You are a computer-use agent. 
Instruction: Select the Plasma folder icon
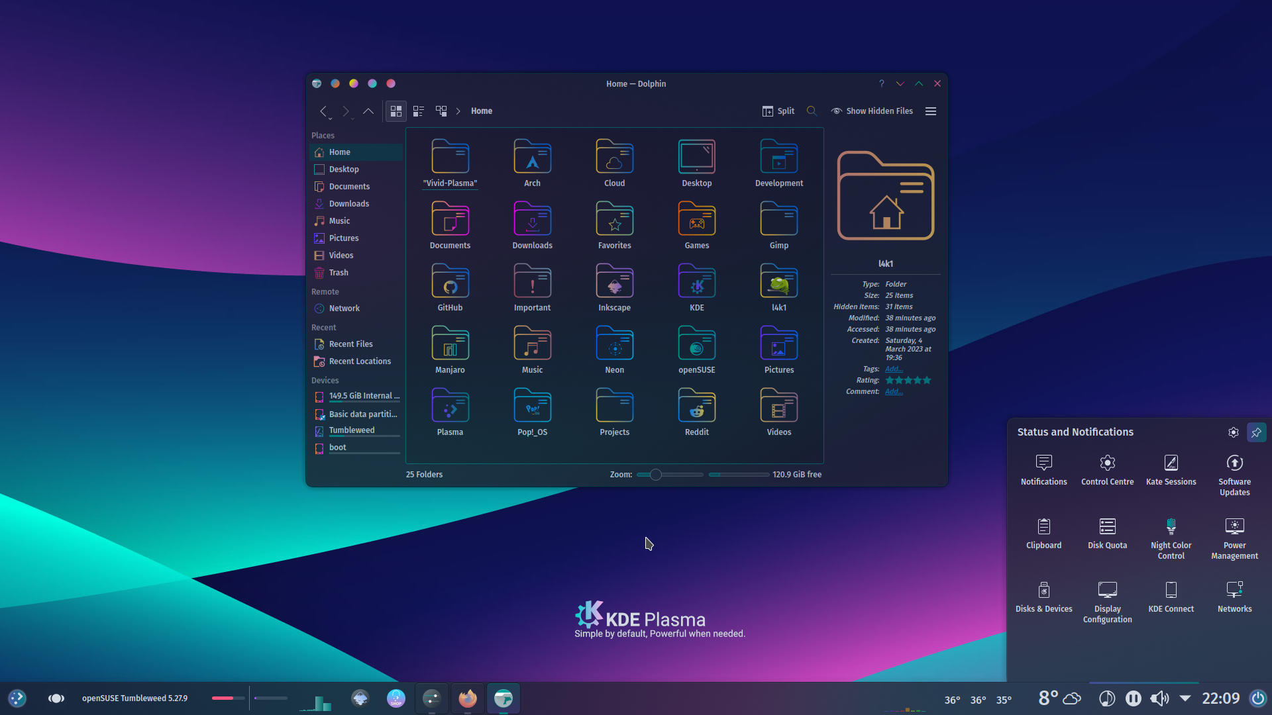(x=450, y=405)
